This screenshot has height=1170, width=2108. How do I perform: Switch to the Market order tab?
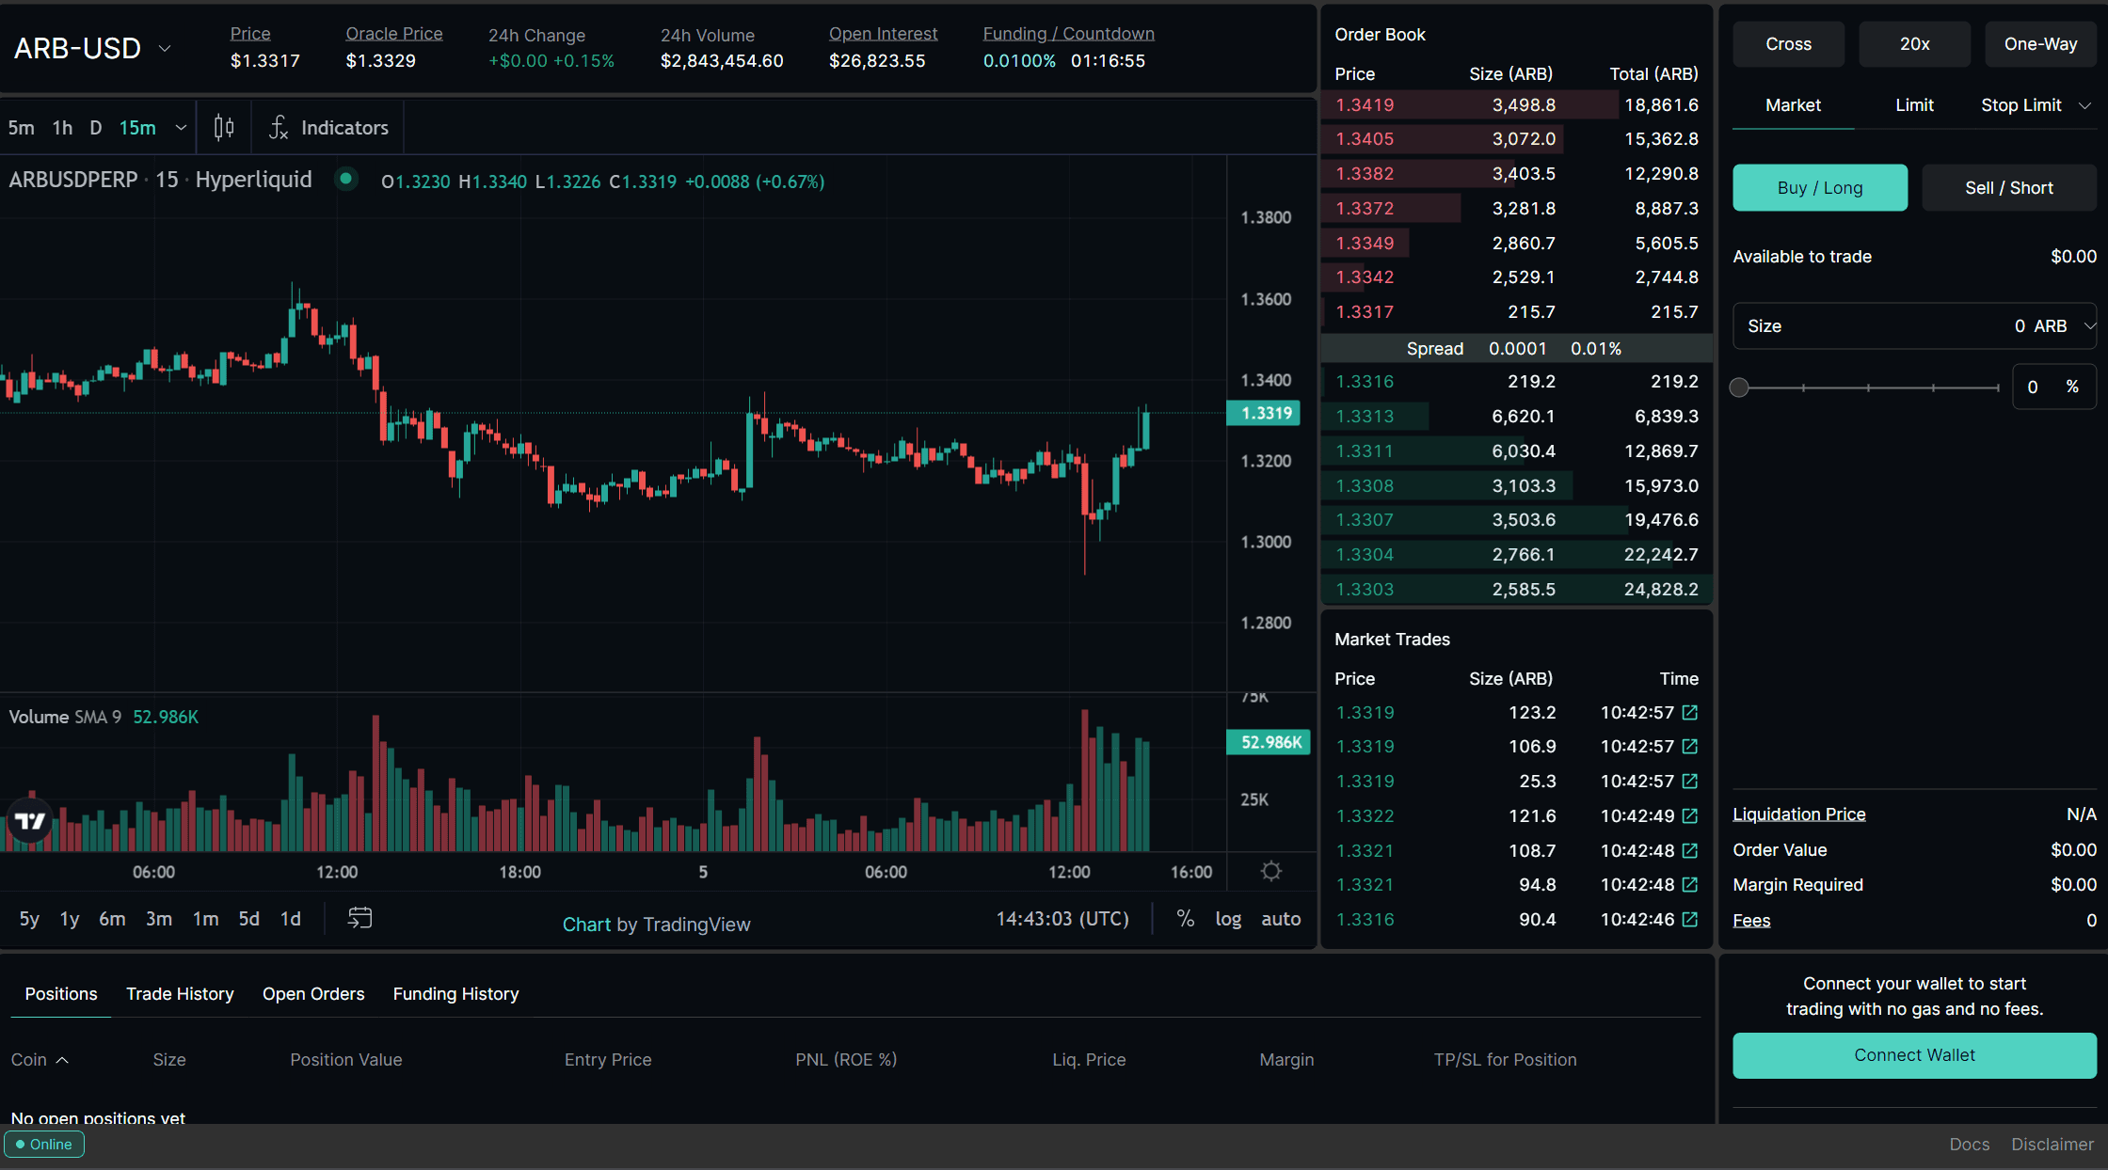(1793, 105)
